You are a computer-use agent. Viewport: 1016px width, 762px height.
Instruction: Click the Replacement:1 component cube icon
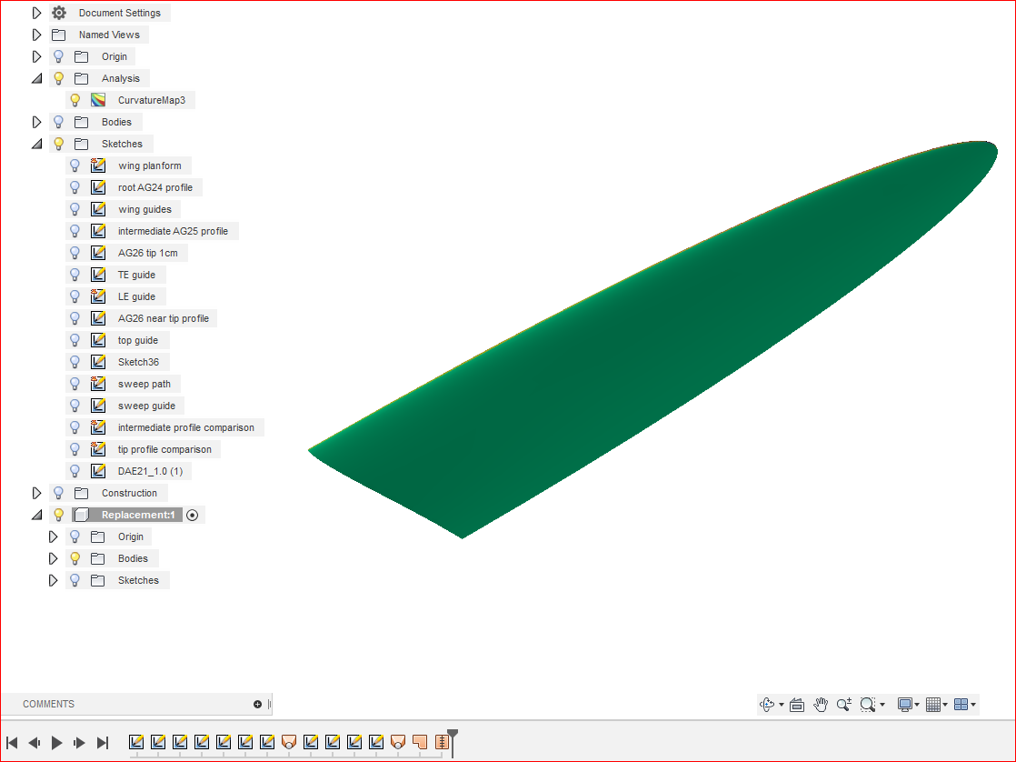click(82, 515)
